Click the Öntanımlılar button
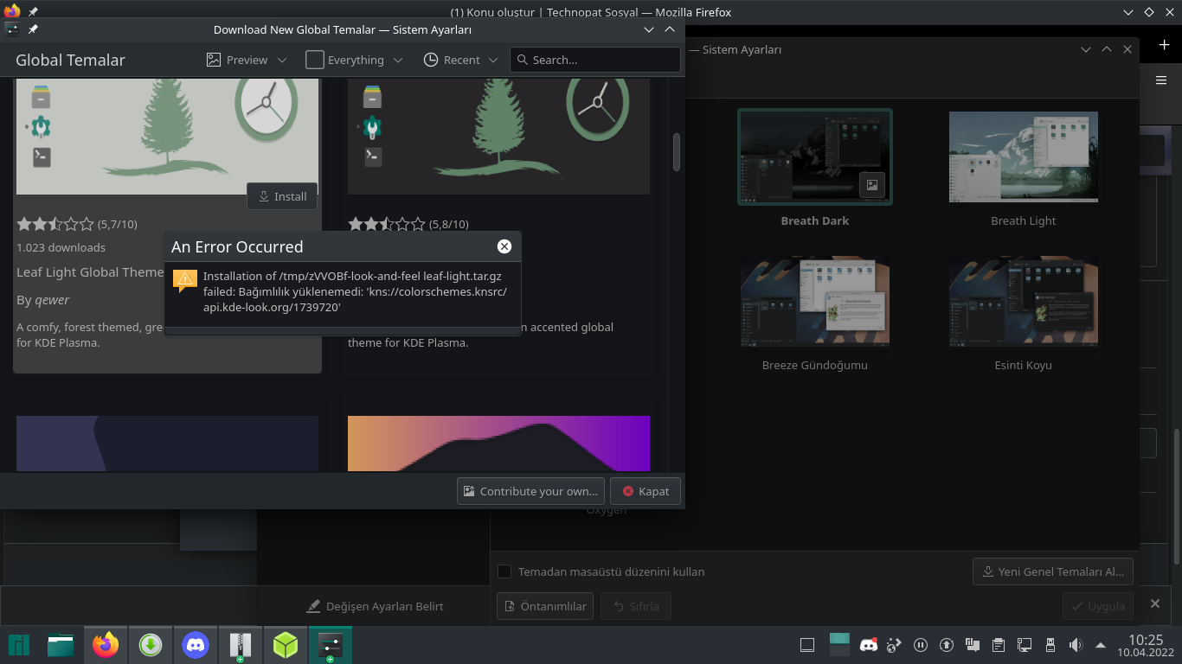The height and width of the screenshot is (664, 1182). click(545, 606)
